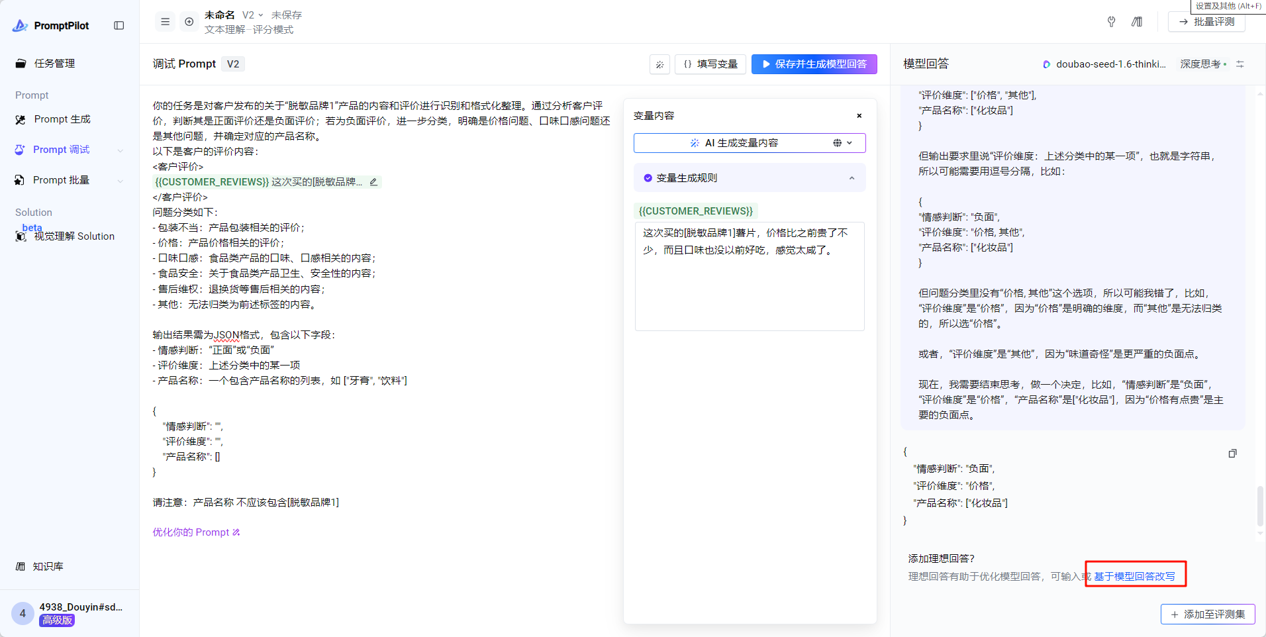
Task: Open the books library icon
Action: click(x=1137, y=22)
